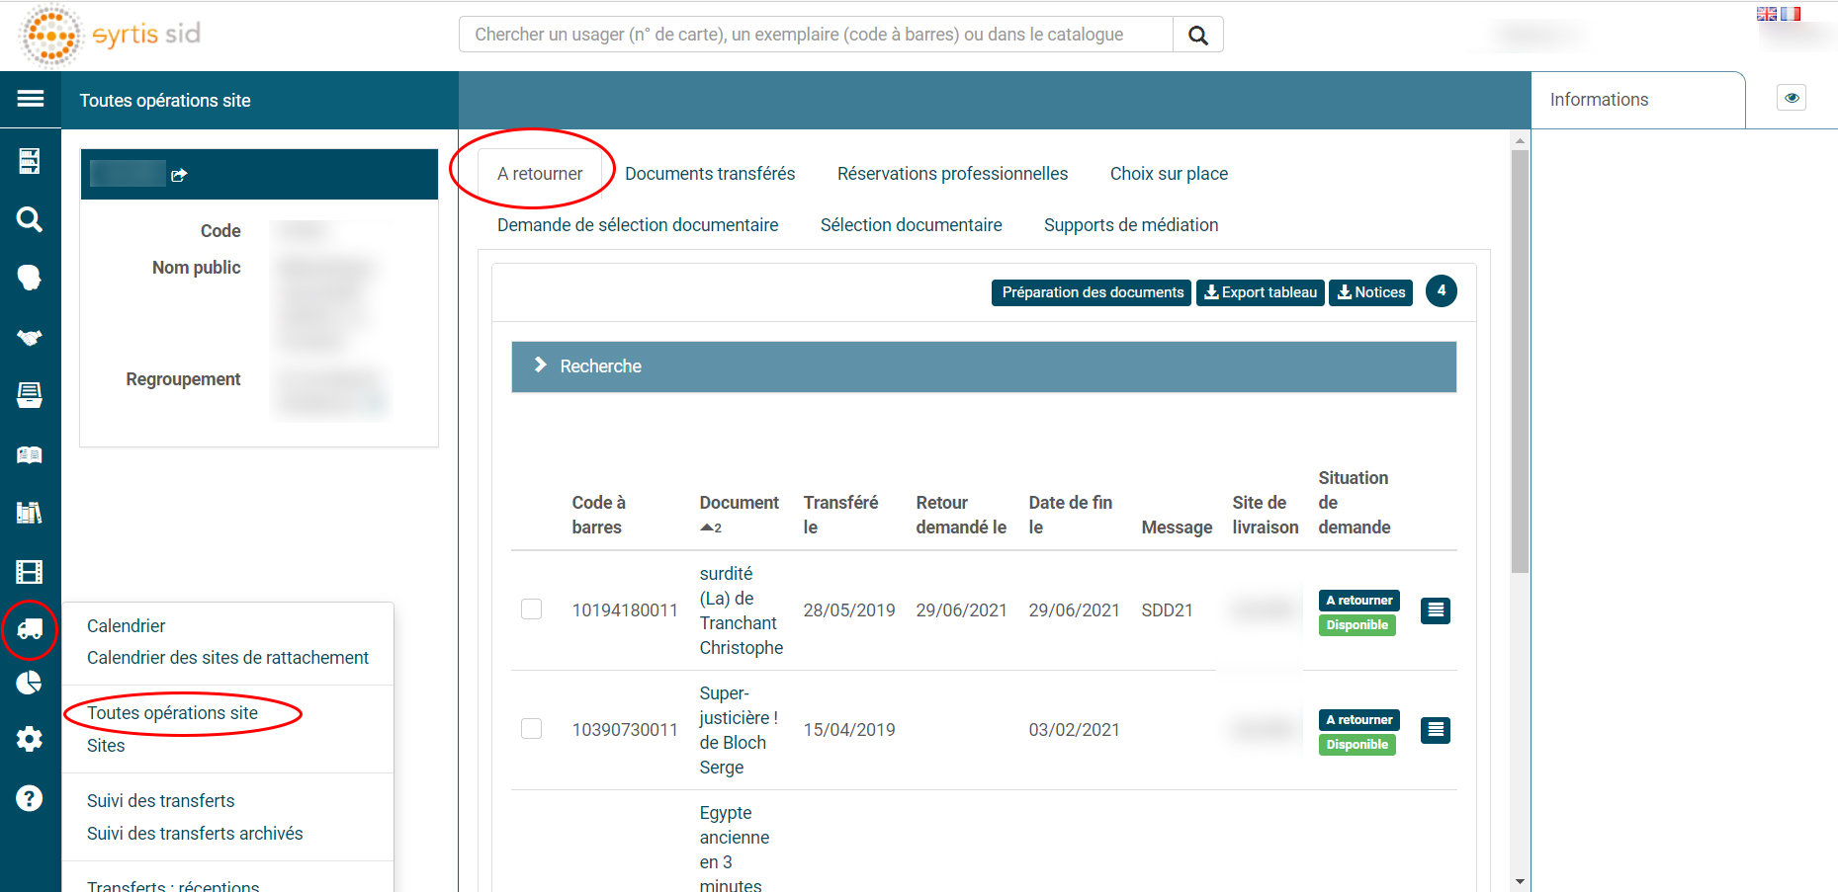The image size is (1838, 892).
Task: Click the Transféré le column header
Action: (x=840, y=515)
